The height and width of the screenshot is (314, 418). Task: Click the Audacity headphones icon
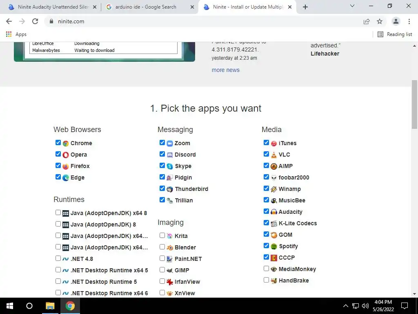coord(274,212)
